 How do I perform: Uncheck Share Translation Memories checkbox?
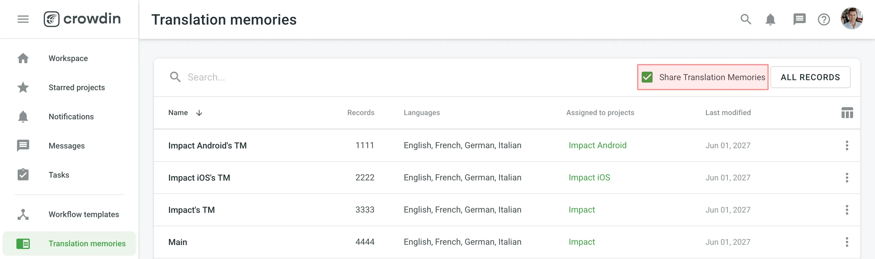coord(647,77)
